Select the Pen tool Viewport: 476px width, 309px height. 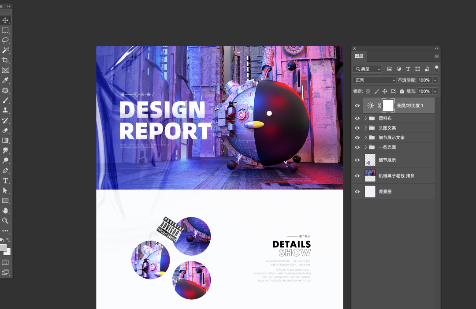tap(5, 170)
